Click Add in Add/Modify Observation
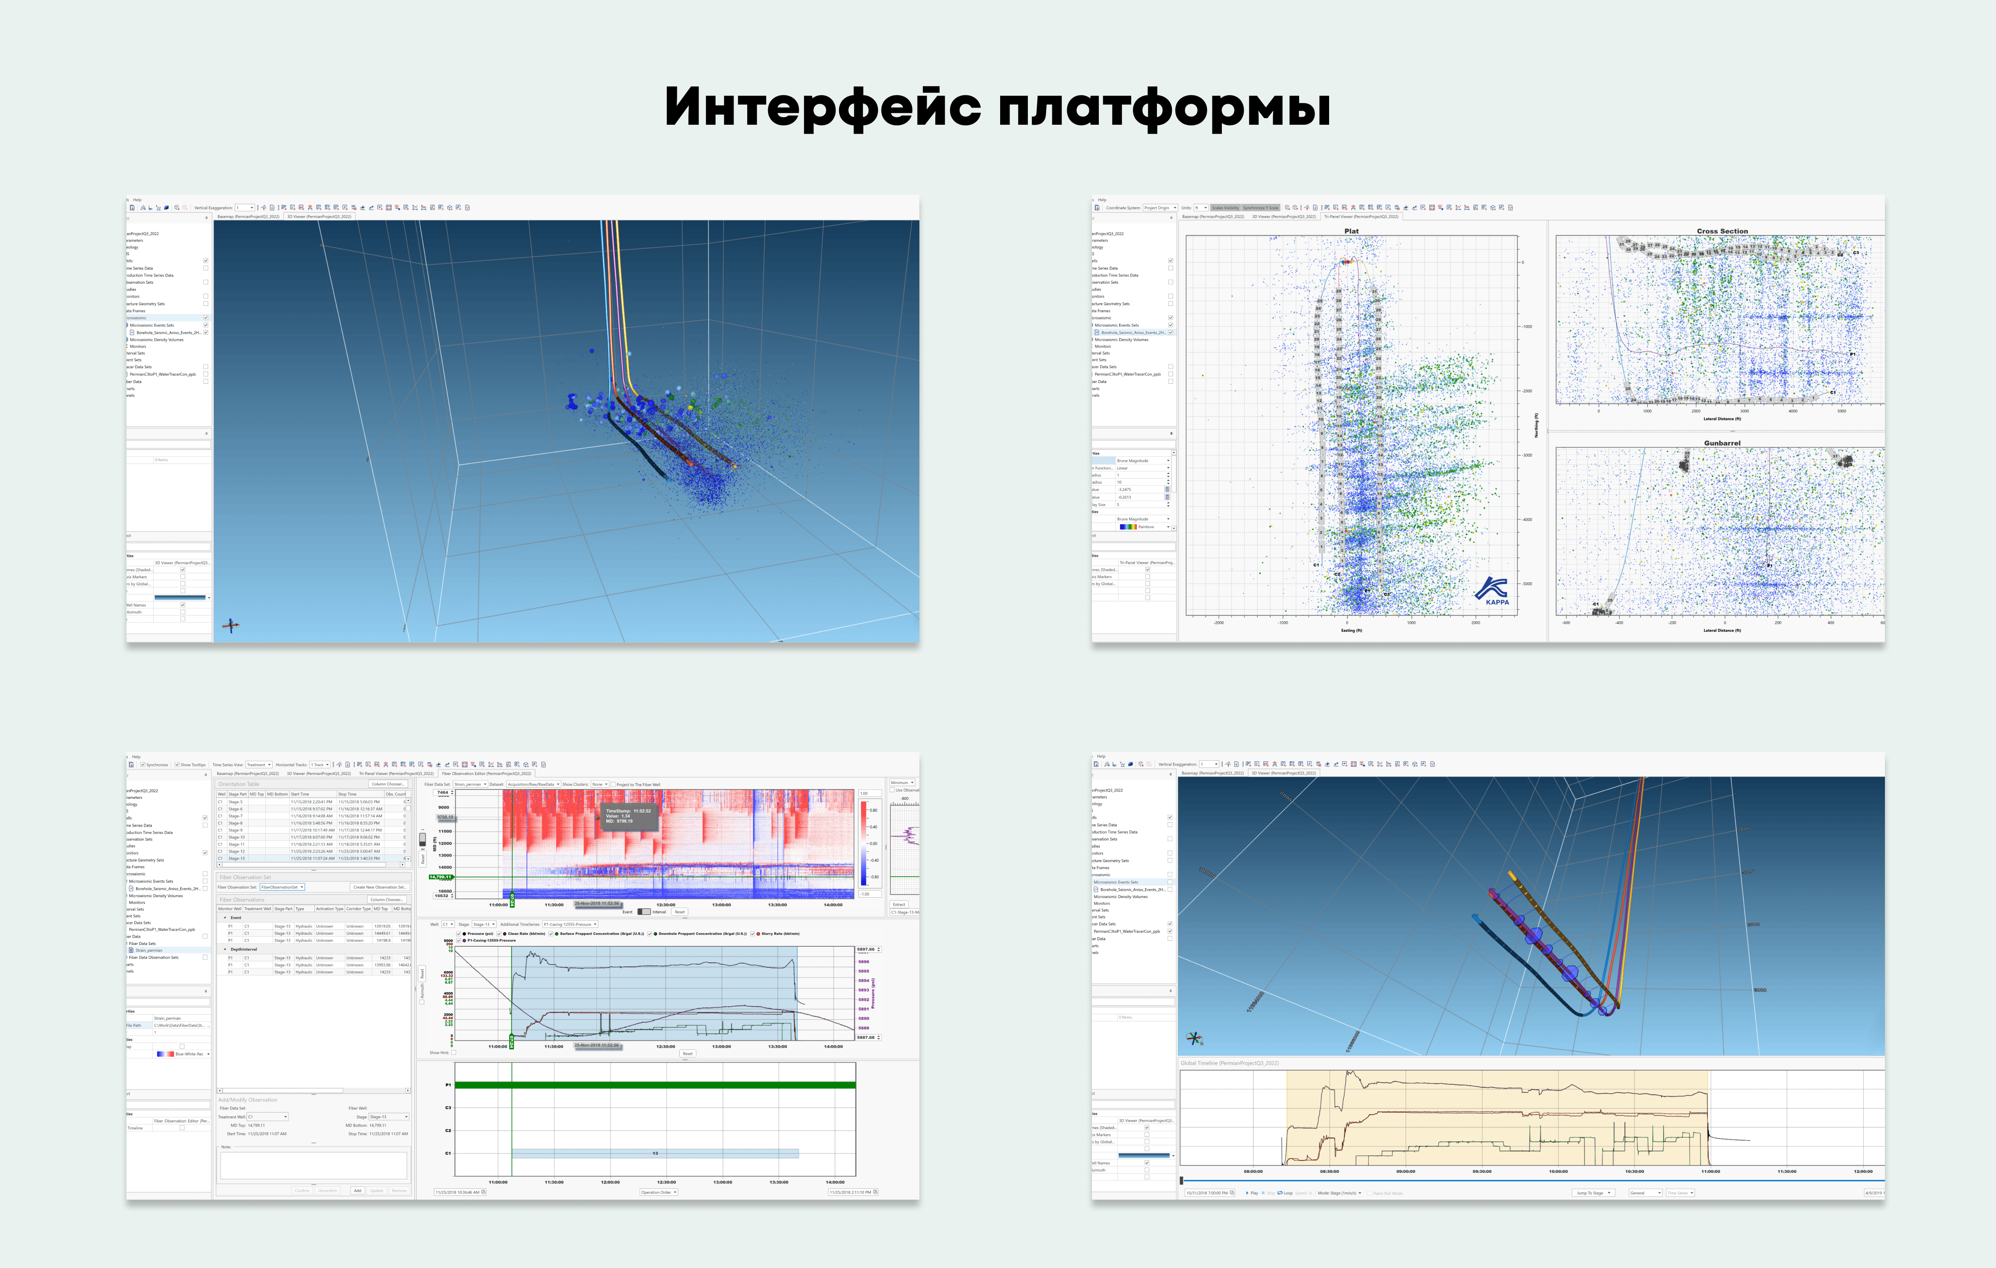The image size is (1996, 1268). 357,1190
